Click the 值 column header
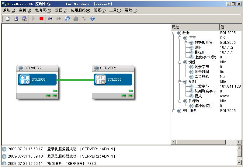Screen dimensions: 243x167 pyautogui.click(x=231, y=27)
